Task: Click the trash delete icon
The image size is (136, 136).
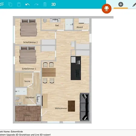Action: [45, 5]
